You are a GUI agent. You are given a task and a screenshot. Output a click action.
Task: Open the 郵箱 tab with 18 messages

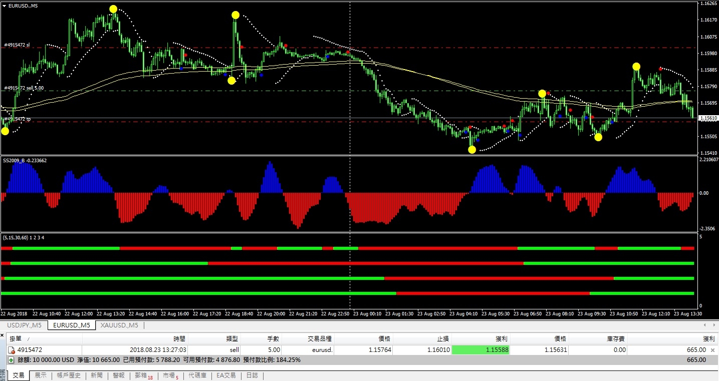(x=144, y=375)
